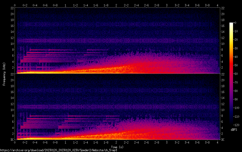Image resolution: width=242 pixels, height=152 pixels.
Task: Click the 2·6 tick on the bottom time axis
Action: [x=147, y=142]
